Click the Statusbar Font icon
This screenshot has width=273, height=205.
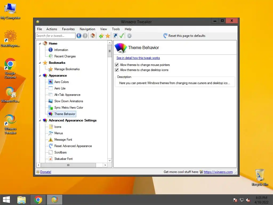tap(51, 159)
